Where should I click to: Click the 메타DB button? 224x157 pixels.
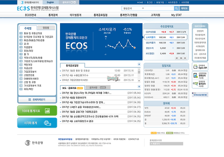coord(184,8)
